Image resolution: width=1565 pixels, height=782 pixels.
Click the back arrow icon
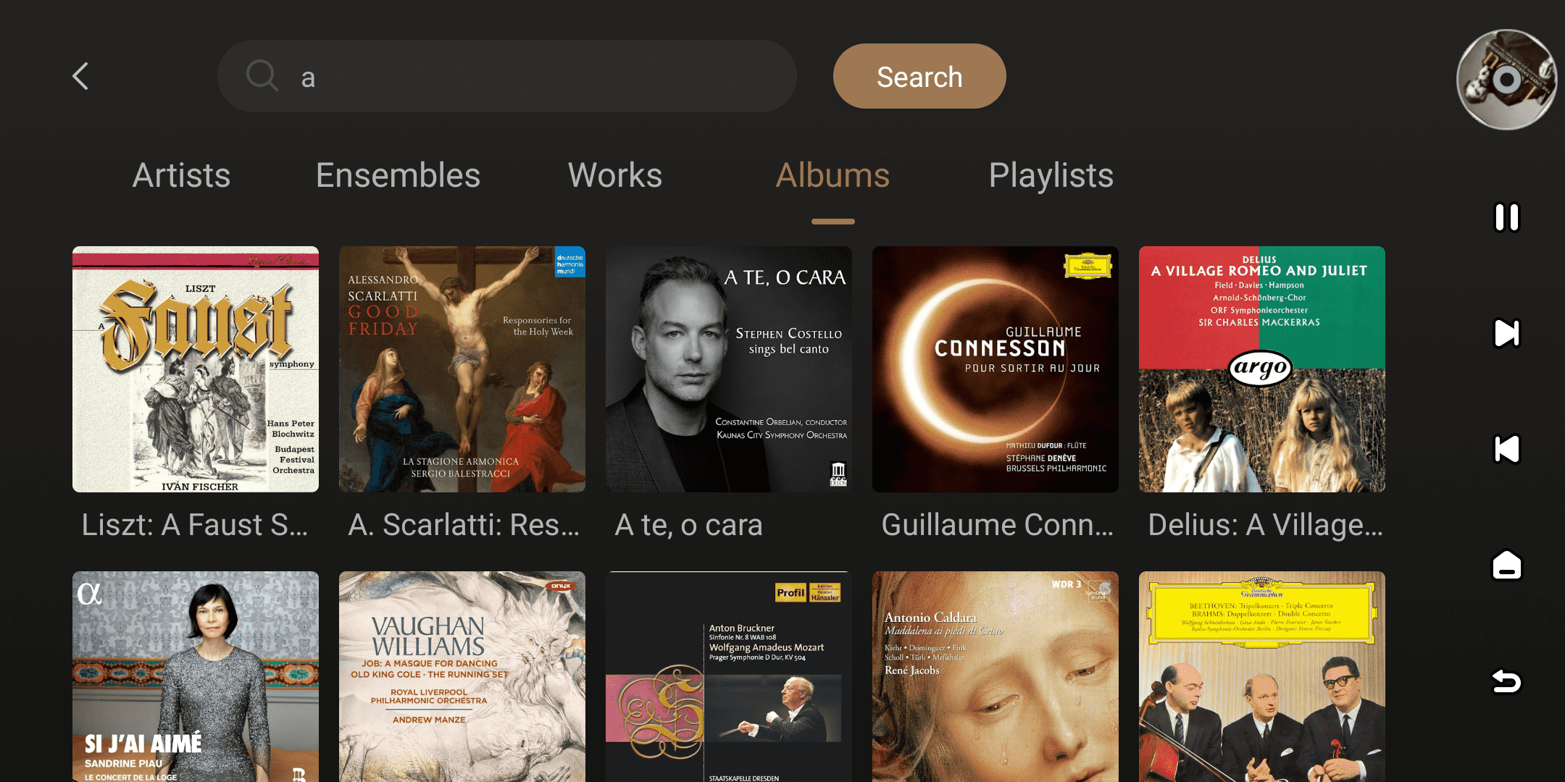[x=80, y=76]
